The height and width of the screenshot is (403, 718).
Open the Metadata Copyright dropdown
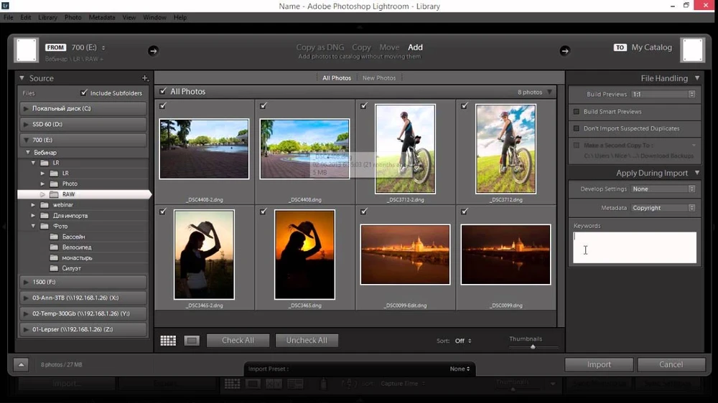(x=663, y=208)
